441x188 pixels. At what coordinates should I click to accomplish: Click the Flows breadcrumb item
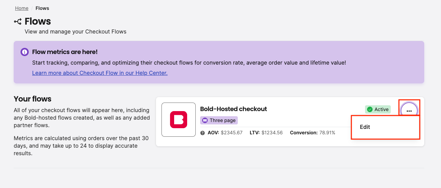pyautogui.click(x=42, y=8)
